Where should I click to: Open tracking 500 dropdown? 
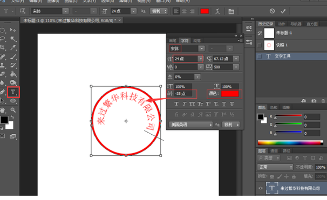coord(236,67)
